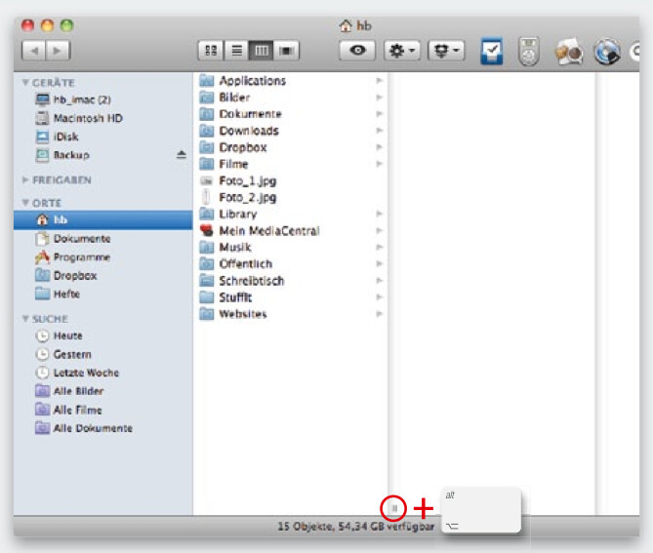Click the photo stack toolbar icon
Image resolution: width=653 pixels, height=553 pixels.
pos(568,53)
